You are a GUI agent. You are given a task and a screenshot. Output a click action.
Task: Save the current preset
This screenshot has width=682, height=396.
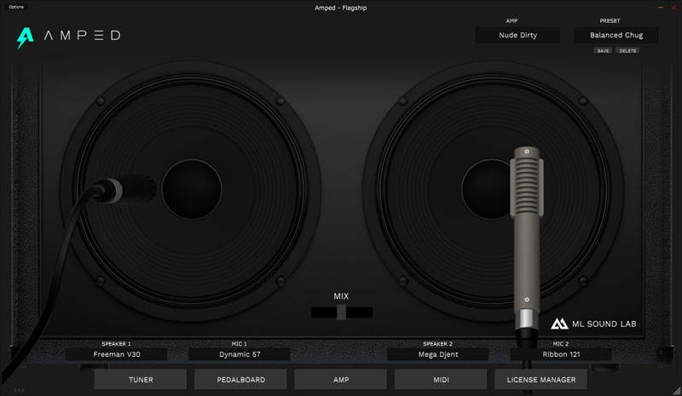[603, 51]
